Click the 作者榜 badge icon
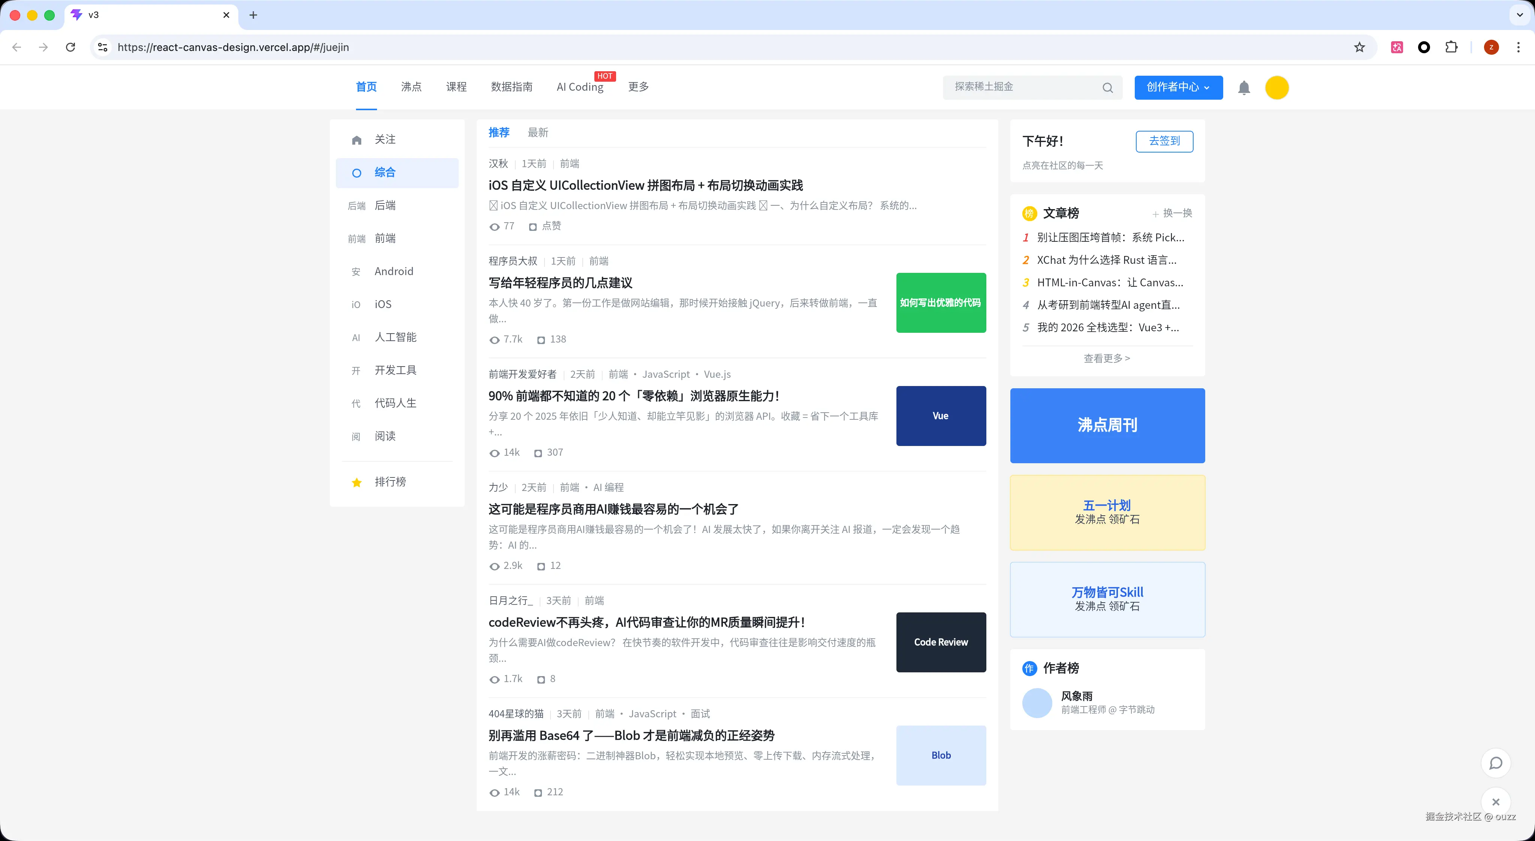This screenshot has height=841, width=1535. (x=1030, y=669)
